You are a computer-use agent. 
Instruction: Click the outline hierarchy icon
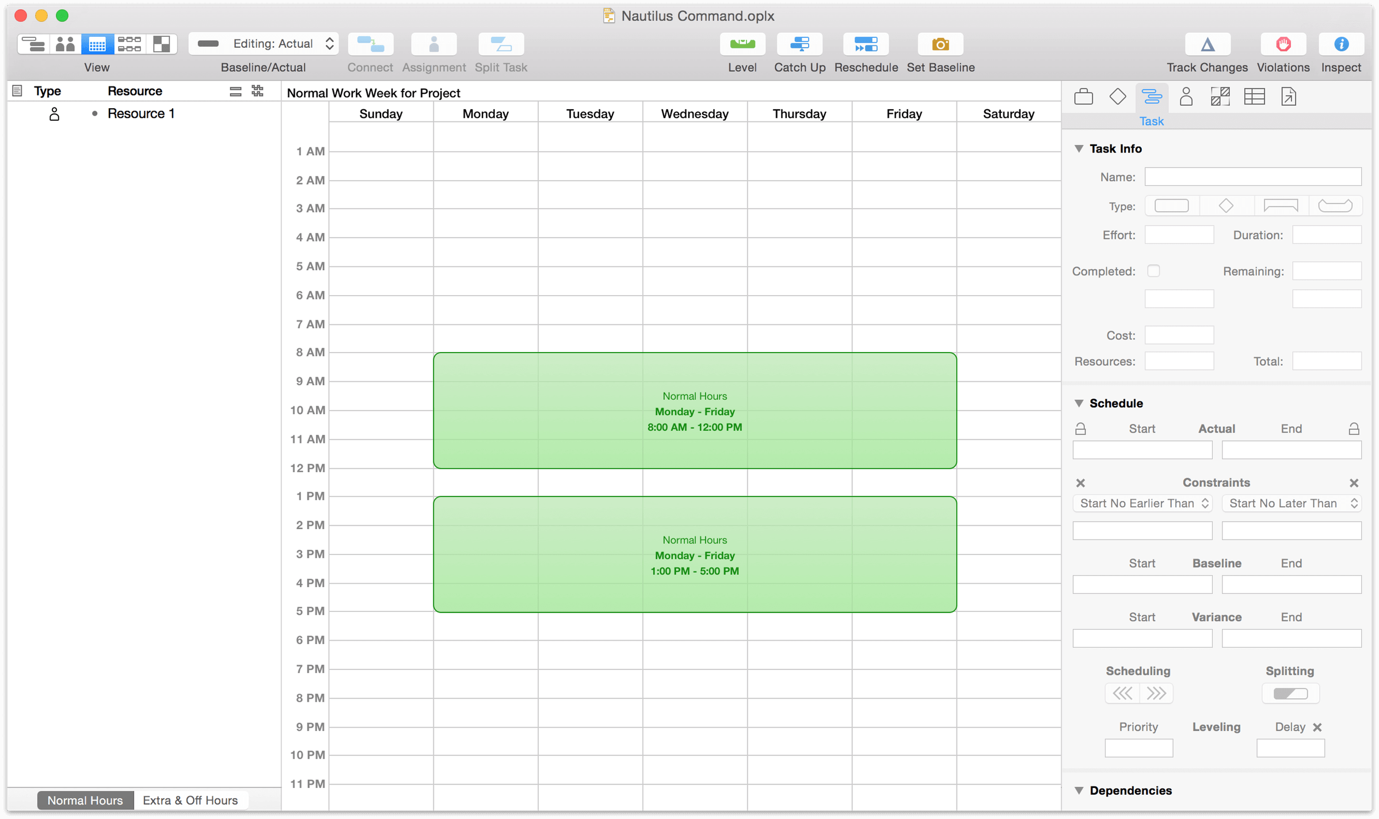257,91
